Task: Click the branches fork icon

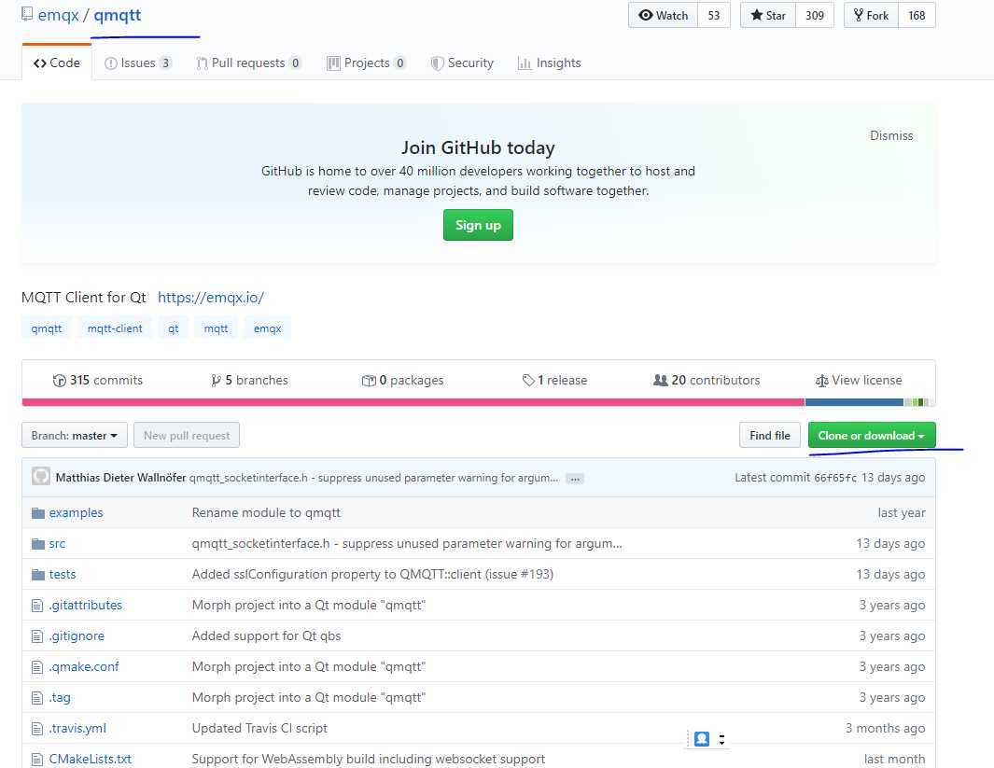Action: 217,380
